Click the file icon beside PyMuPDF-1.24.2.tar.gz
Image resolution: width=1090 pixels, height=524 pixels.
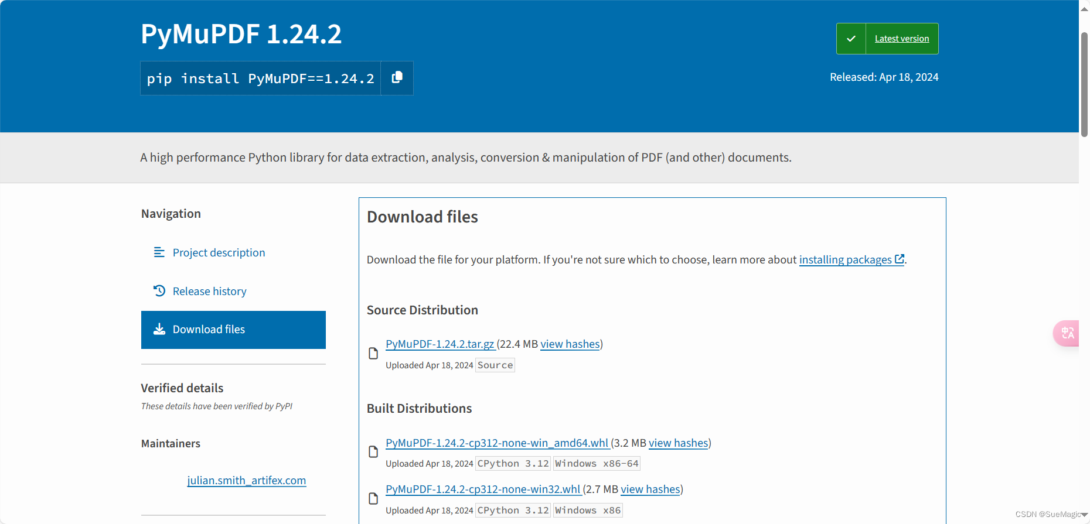click(373, 353)
